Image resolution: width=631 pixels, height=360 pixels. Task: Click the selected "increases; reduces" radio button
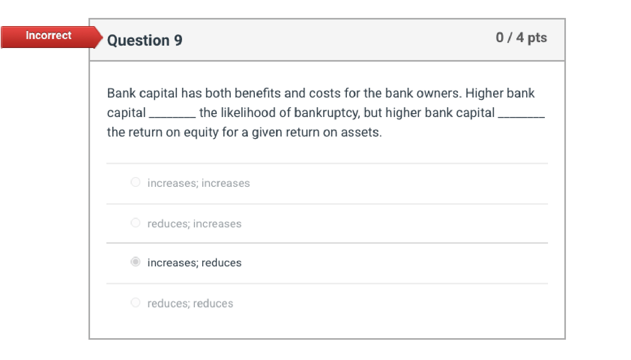tap(136, 262)
